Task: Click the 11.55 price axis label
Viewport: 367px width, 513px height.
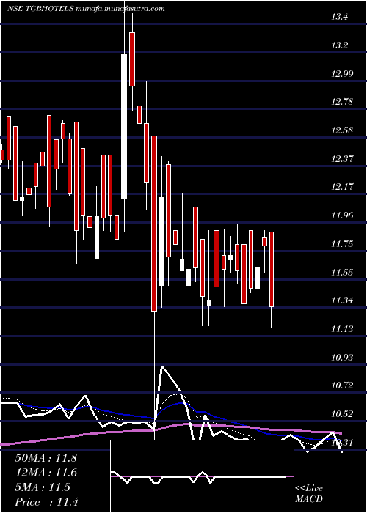Action: click(342, 273)
